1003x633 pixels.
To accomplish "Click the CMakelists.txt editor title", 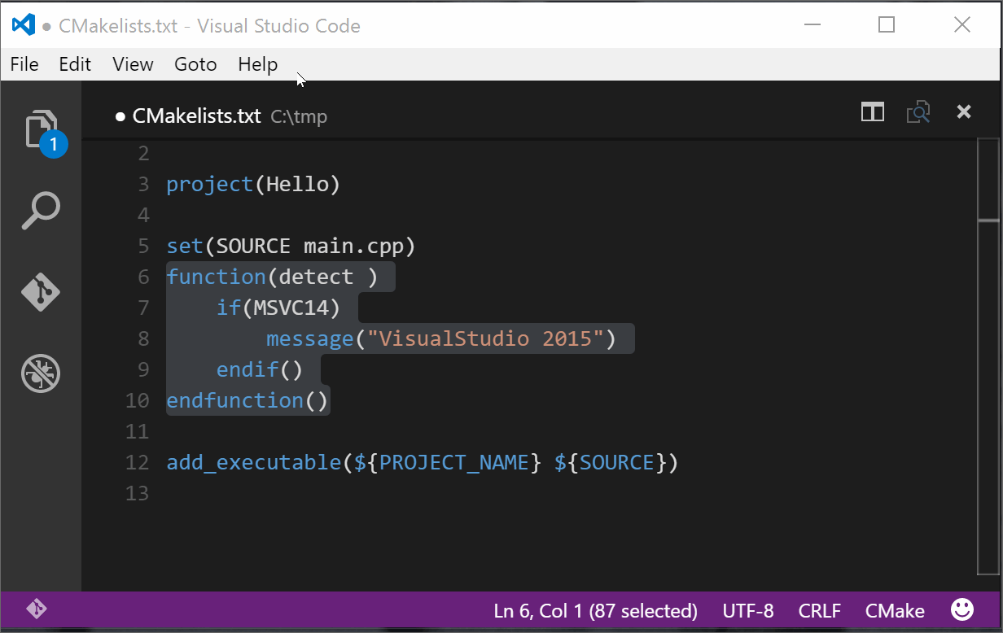I will (196, 116).
